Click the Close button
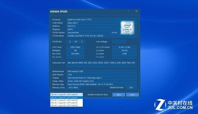Screen dimensions: 198x114 point(132,95)
